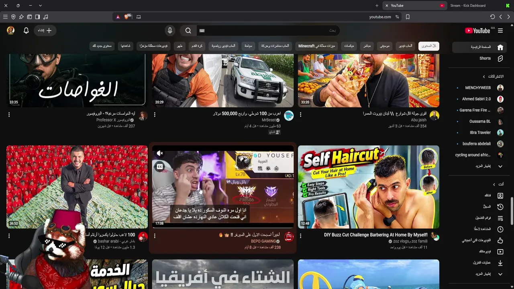Image resolution: width=514 pixels, height=289 pixels.
Task: Open the browser main hamburger menu
Action: coord(5,17)
